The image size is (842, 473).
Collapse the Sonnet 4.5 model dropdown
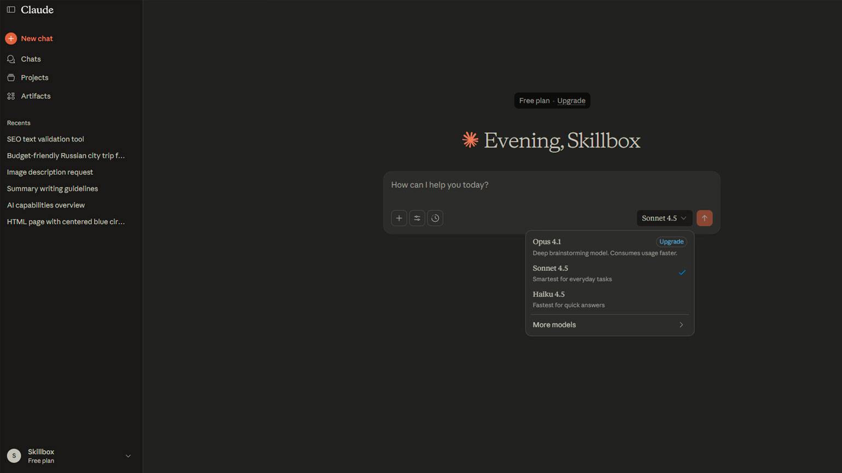point(664,218)
